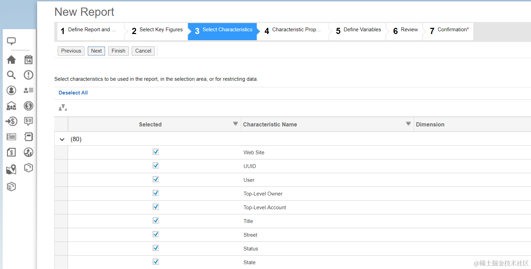Click the Web Site characteristic name
This screenshot has width=531, height=269.
point(254,153)
